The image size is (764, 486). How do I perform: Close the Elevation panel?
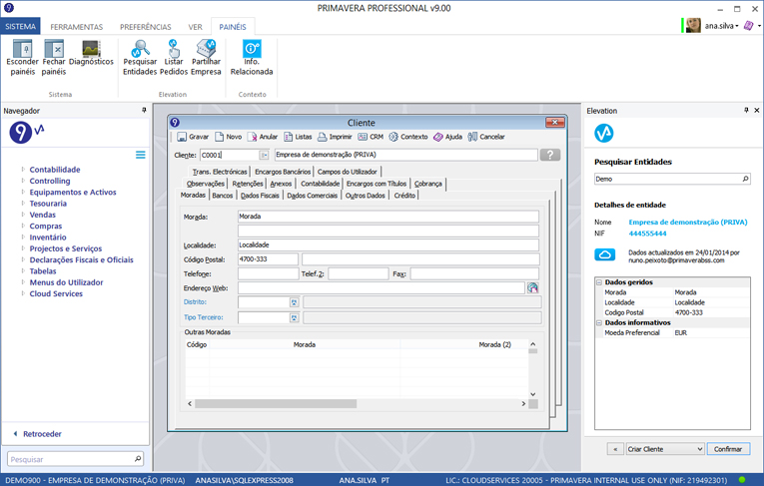(x=757, y=111)
